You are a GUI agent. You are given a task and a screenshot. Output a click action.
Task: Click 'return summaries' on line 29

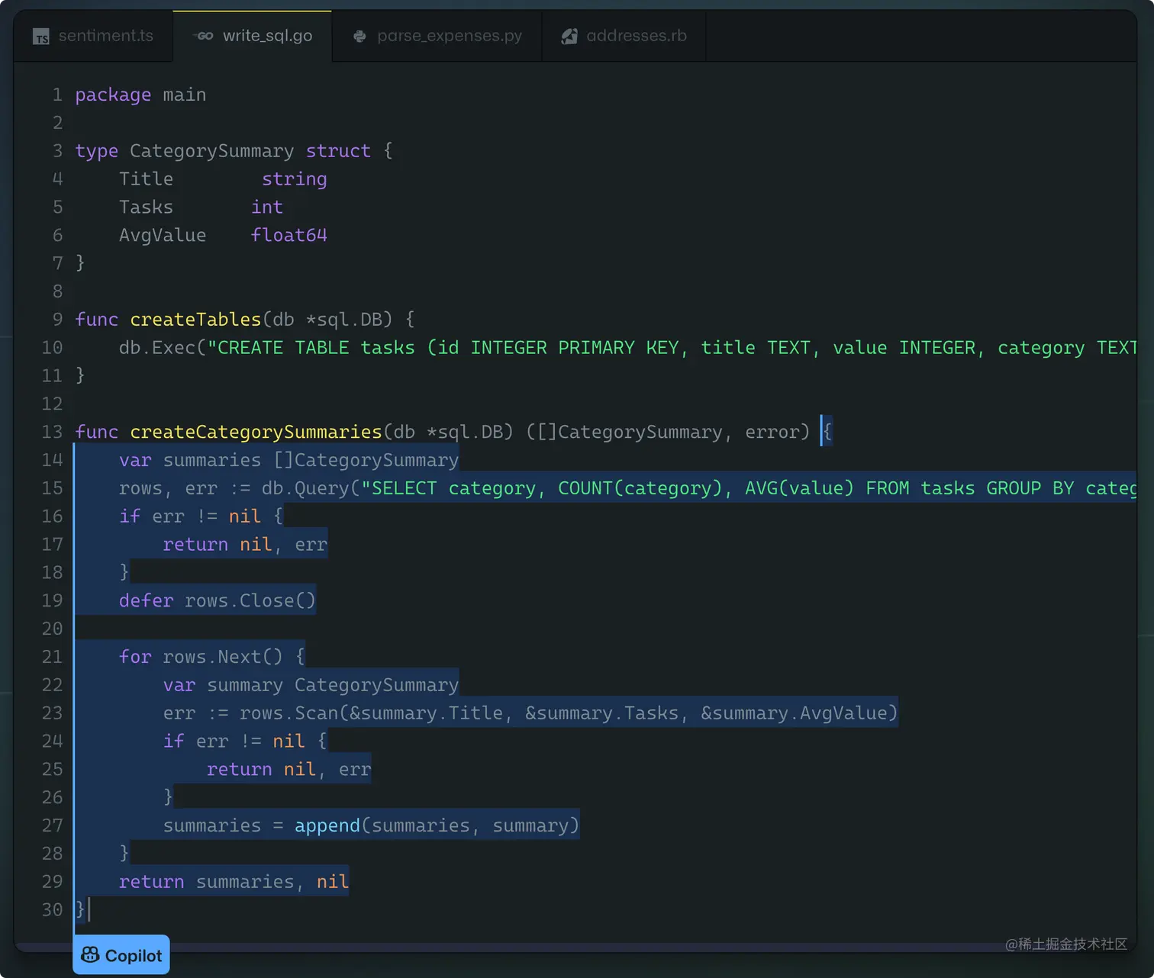[206, 882]
